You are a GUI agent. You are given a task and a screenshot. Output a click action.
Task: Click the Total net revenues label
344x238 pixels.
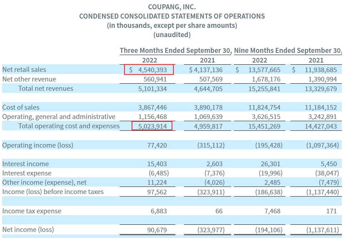[x=46, y=89]
